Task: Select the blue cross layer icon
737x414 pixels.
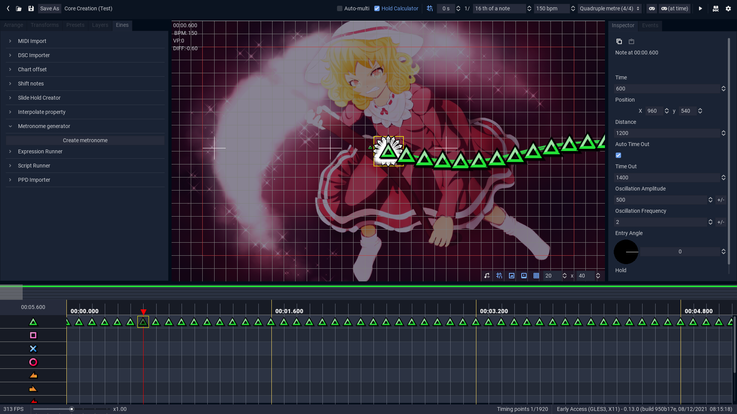Action: pos(33,349)
